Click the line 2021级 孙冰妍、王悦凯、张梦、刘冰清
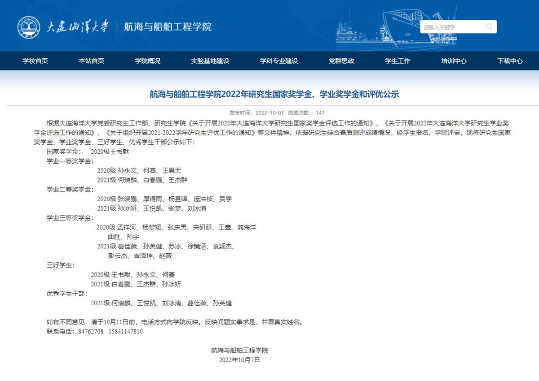This screenshot has height=381, width=539. 152,208
